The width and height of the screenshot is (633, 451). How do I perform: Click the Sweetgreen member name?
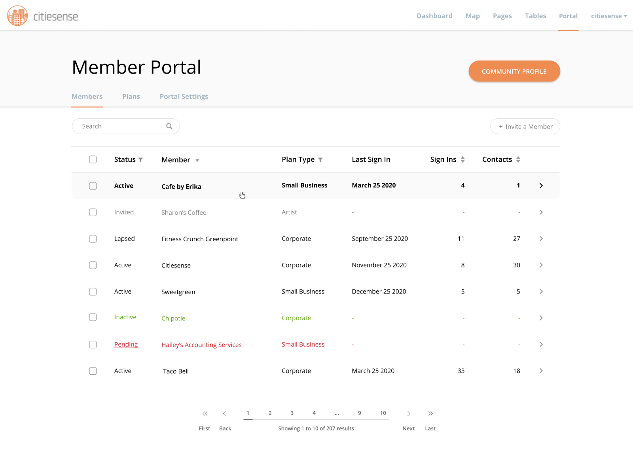178,292
